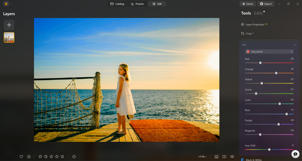
Task: Open the Luminar logo menu
Action: (6, 4)
